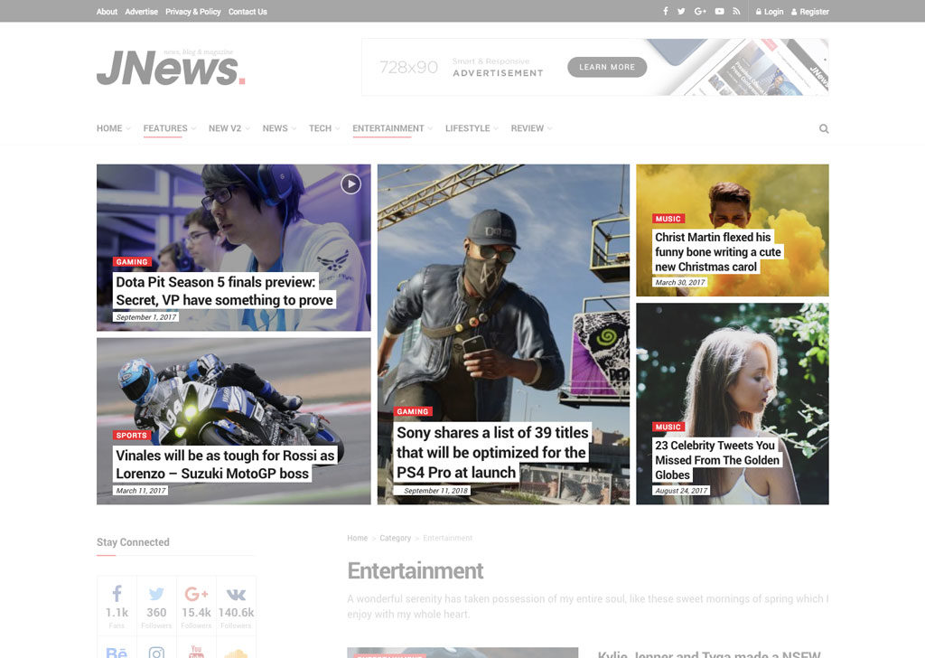Viewport: 925px width, 658px height.
Task: Click the Twitter followers tile in Stay Connected
Action: pos(156,602)
